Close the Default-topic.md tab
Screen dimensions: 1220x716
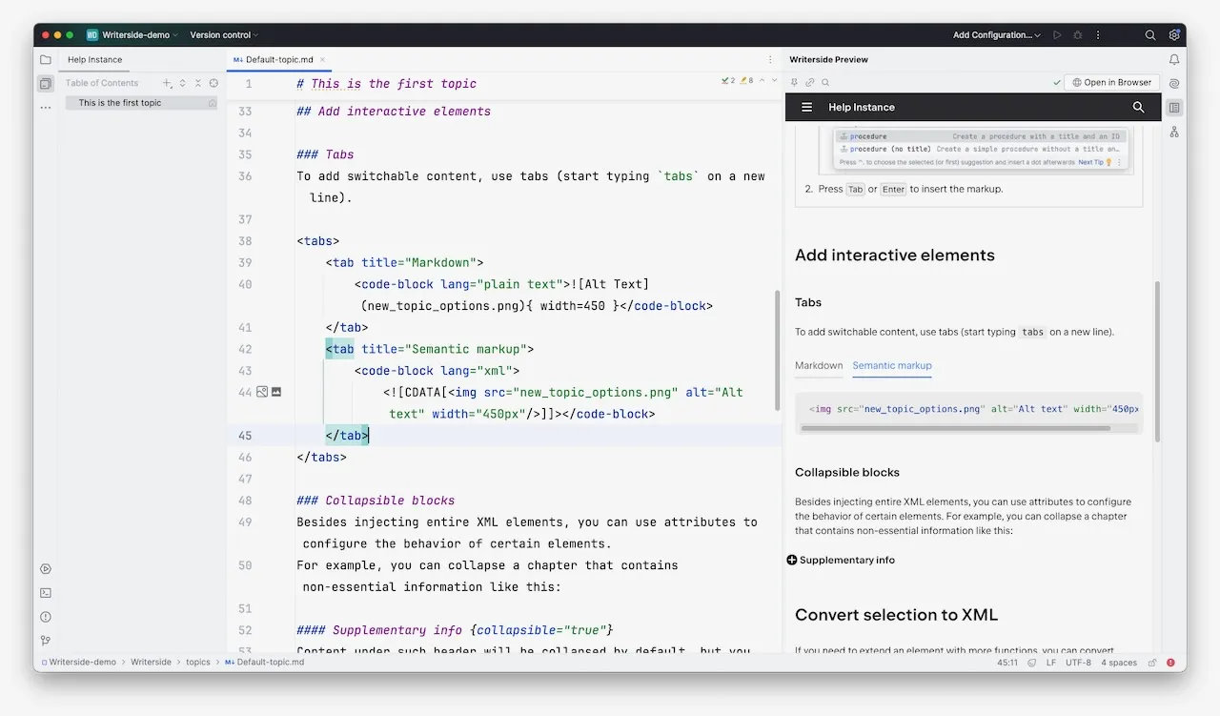(323, 60)
